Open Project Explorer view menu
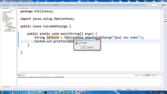 [15, 10]
